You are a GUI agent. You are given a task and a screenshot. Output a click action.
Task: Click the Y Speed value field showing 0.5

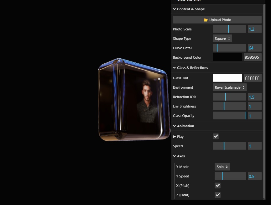(x=254, y=176)
